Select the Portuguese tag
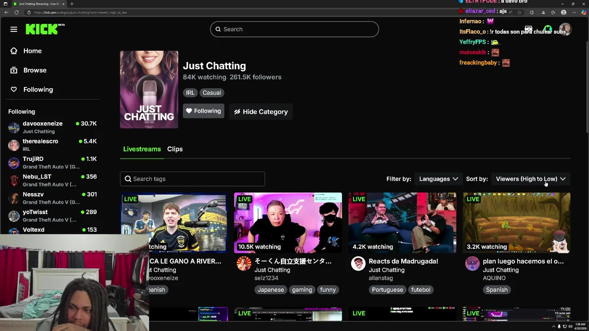 387,290
